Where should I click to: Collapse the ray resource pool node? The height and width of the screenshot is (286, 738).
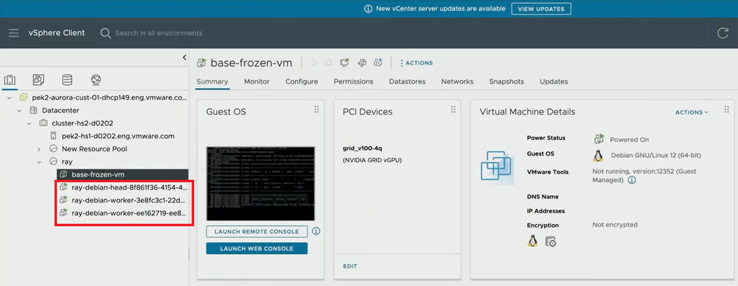[39, 162]
